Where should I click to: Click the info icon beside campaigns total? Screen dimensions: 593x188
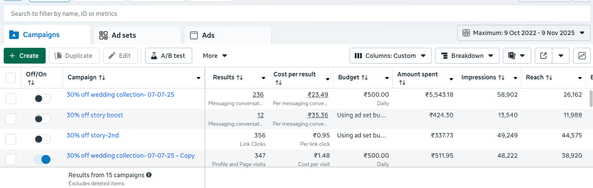pos(149,175)
